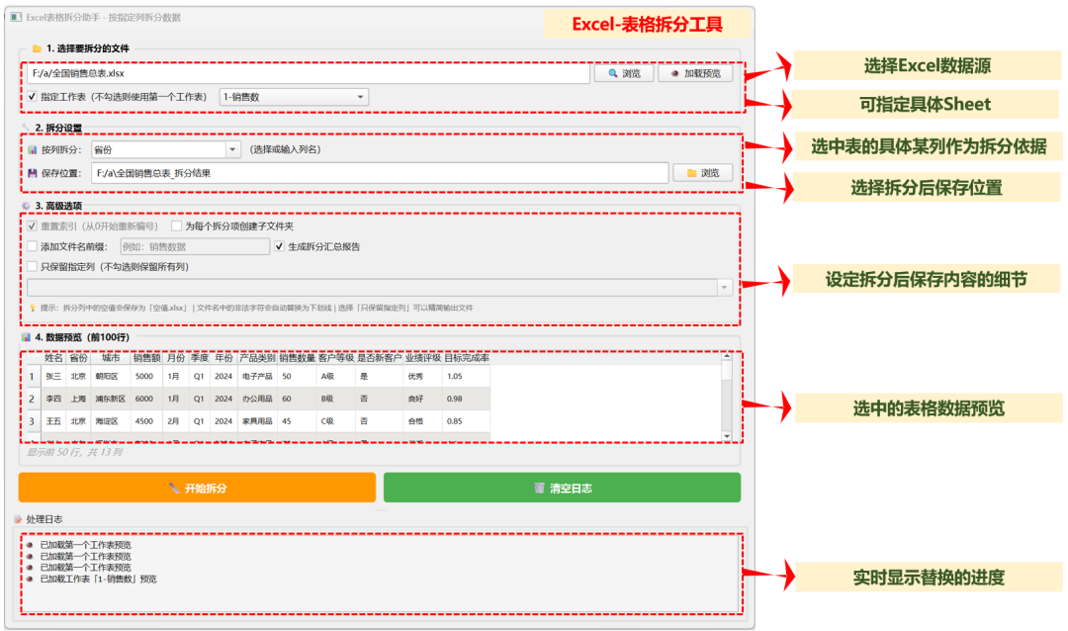This screenshot has width=1068, height=631.
Task: Click the 销售数量 column header
Action: point(297,358)
